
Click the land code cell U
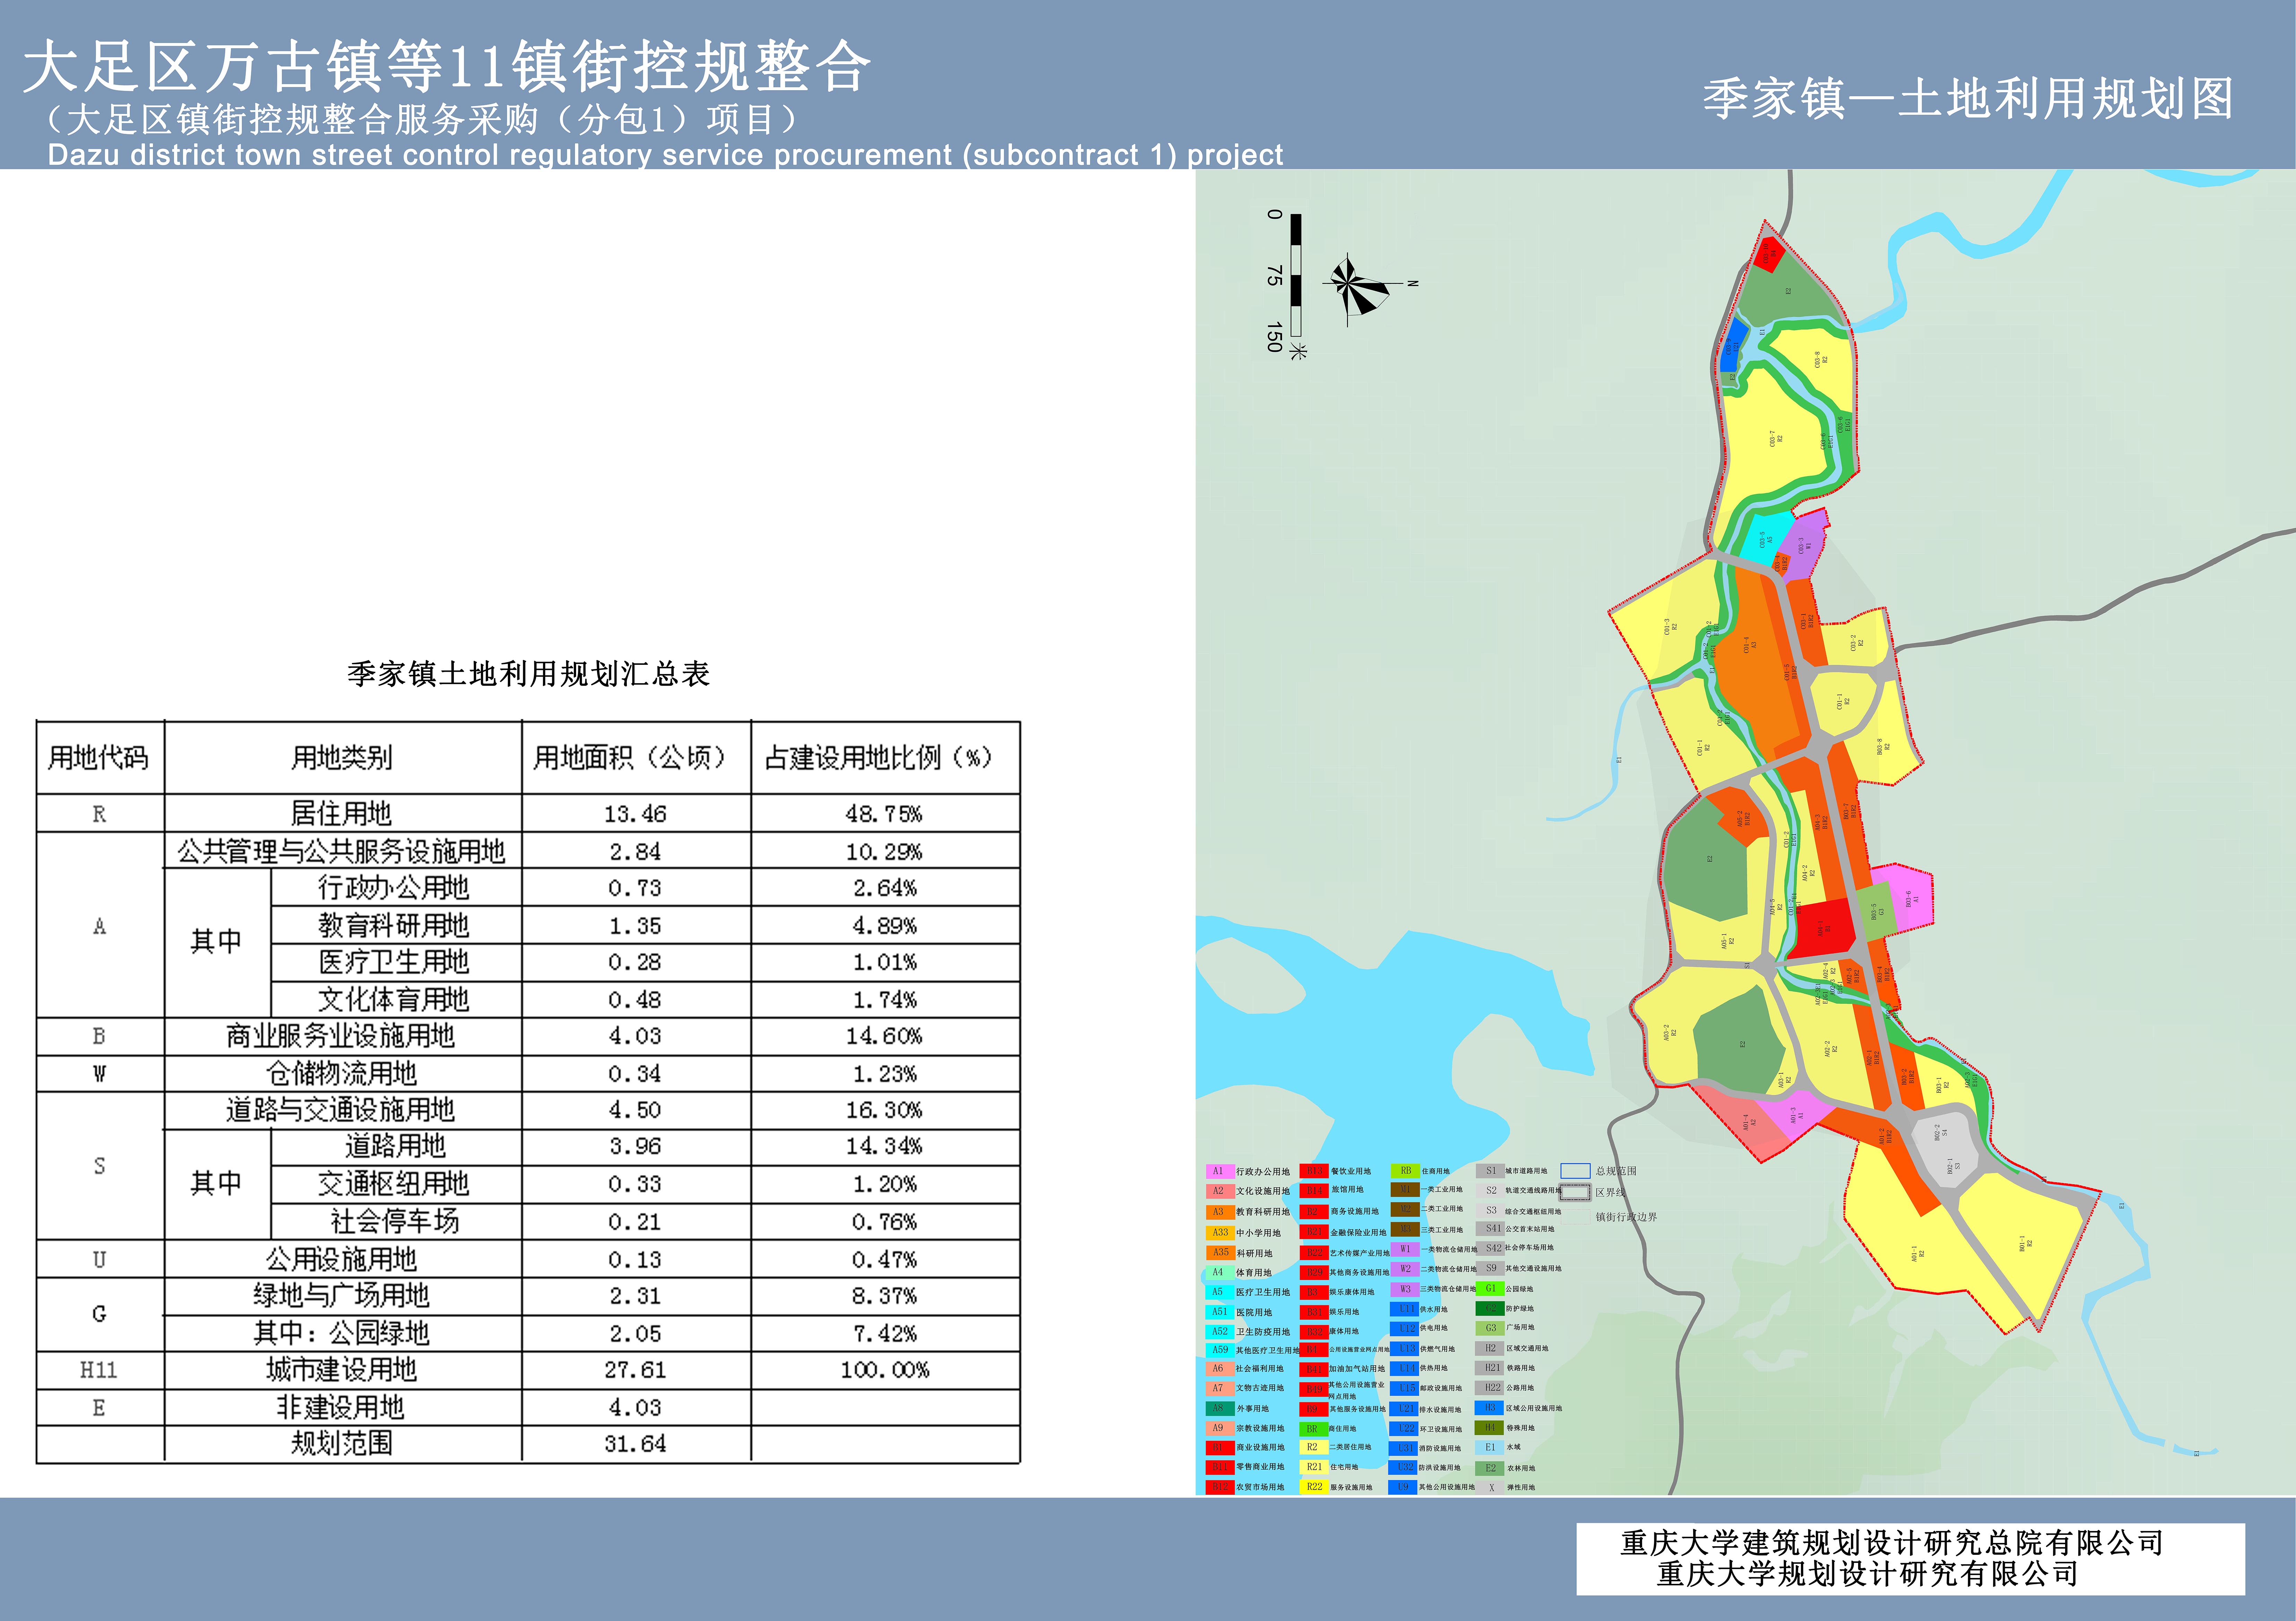point(99,1260)
